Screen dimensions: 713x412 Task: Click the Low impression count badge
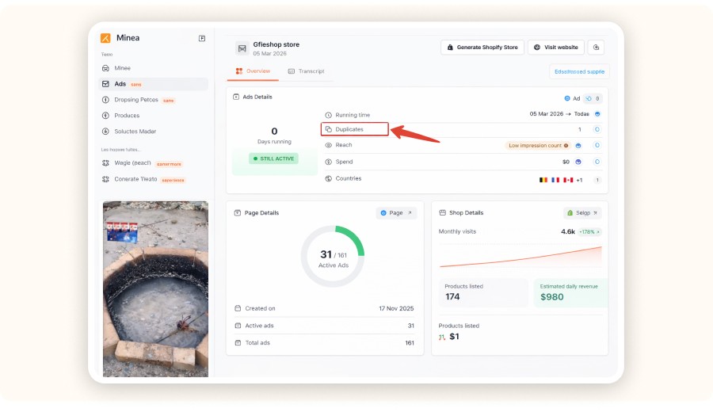539,146
